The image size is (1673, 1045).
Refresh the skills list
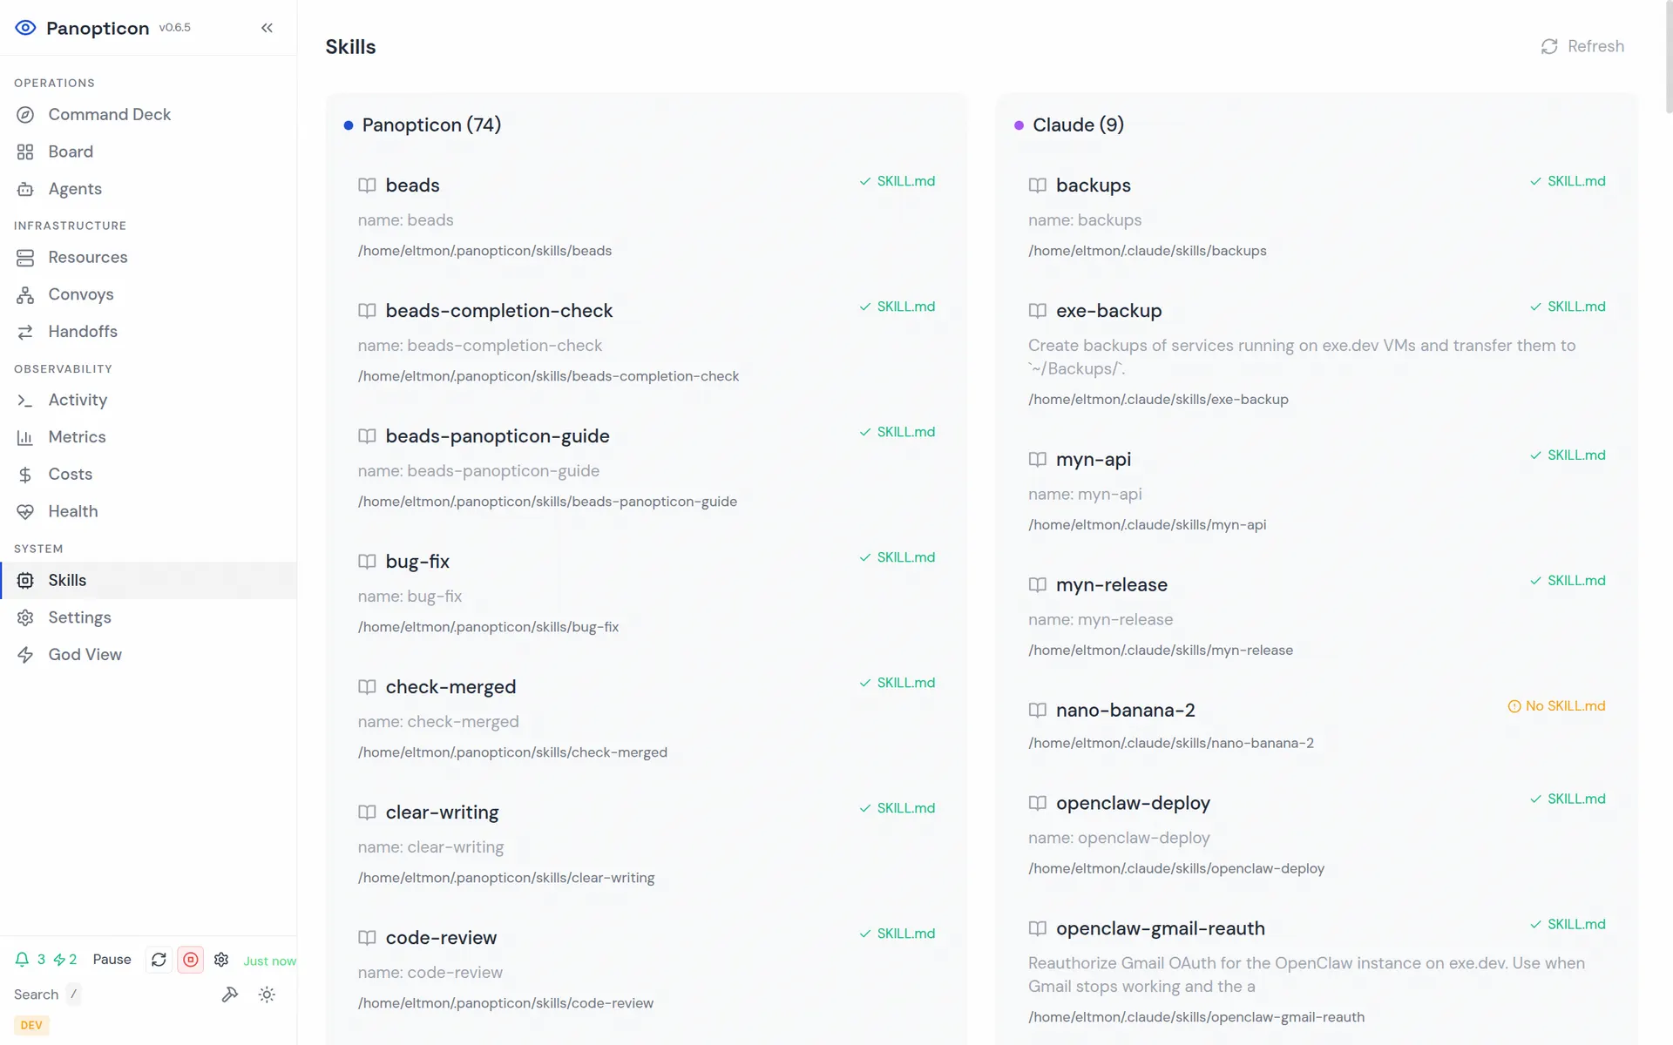(1582, 46)
